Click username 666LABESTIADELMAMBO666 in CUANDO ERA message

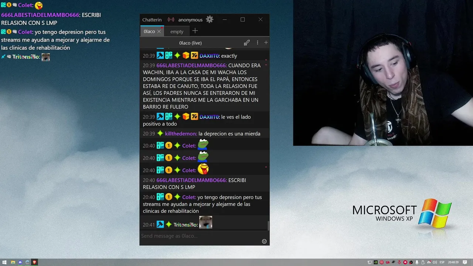pyautogui.click(x=191, y=65)
